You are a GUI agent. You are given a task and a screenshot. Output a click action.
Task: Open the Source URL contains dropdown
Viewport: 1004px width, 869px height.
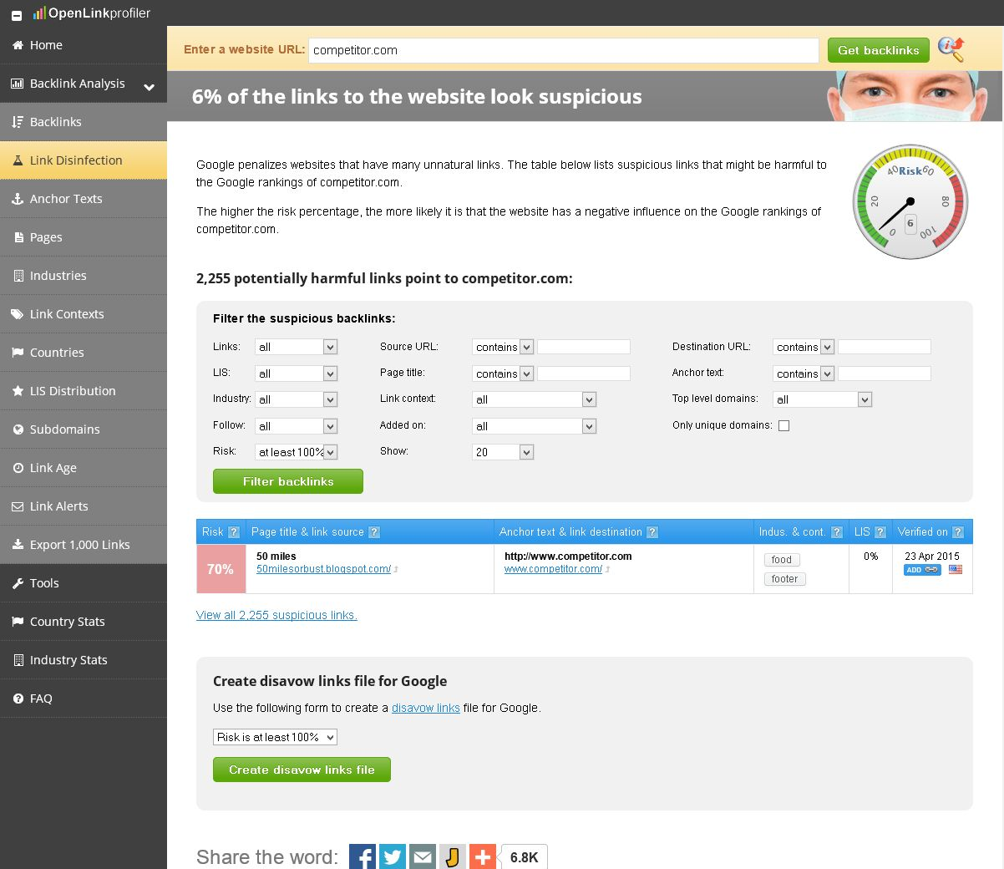click(x=503, y=347)
